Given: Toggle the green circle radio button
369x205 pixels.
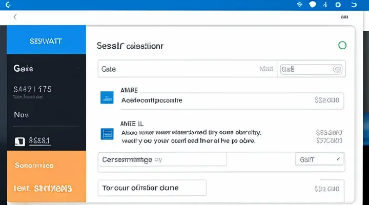Looking at the screenshot, I should (342, 45).
